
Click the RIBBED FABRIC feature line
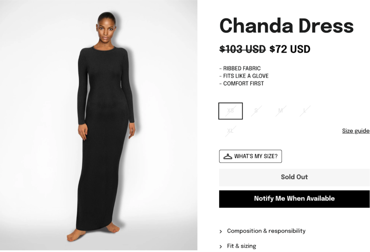240,68
